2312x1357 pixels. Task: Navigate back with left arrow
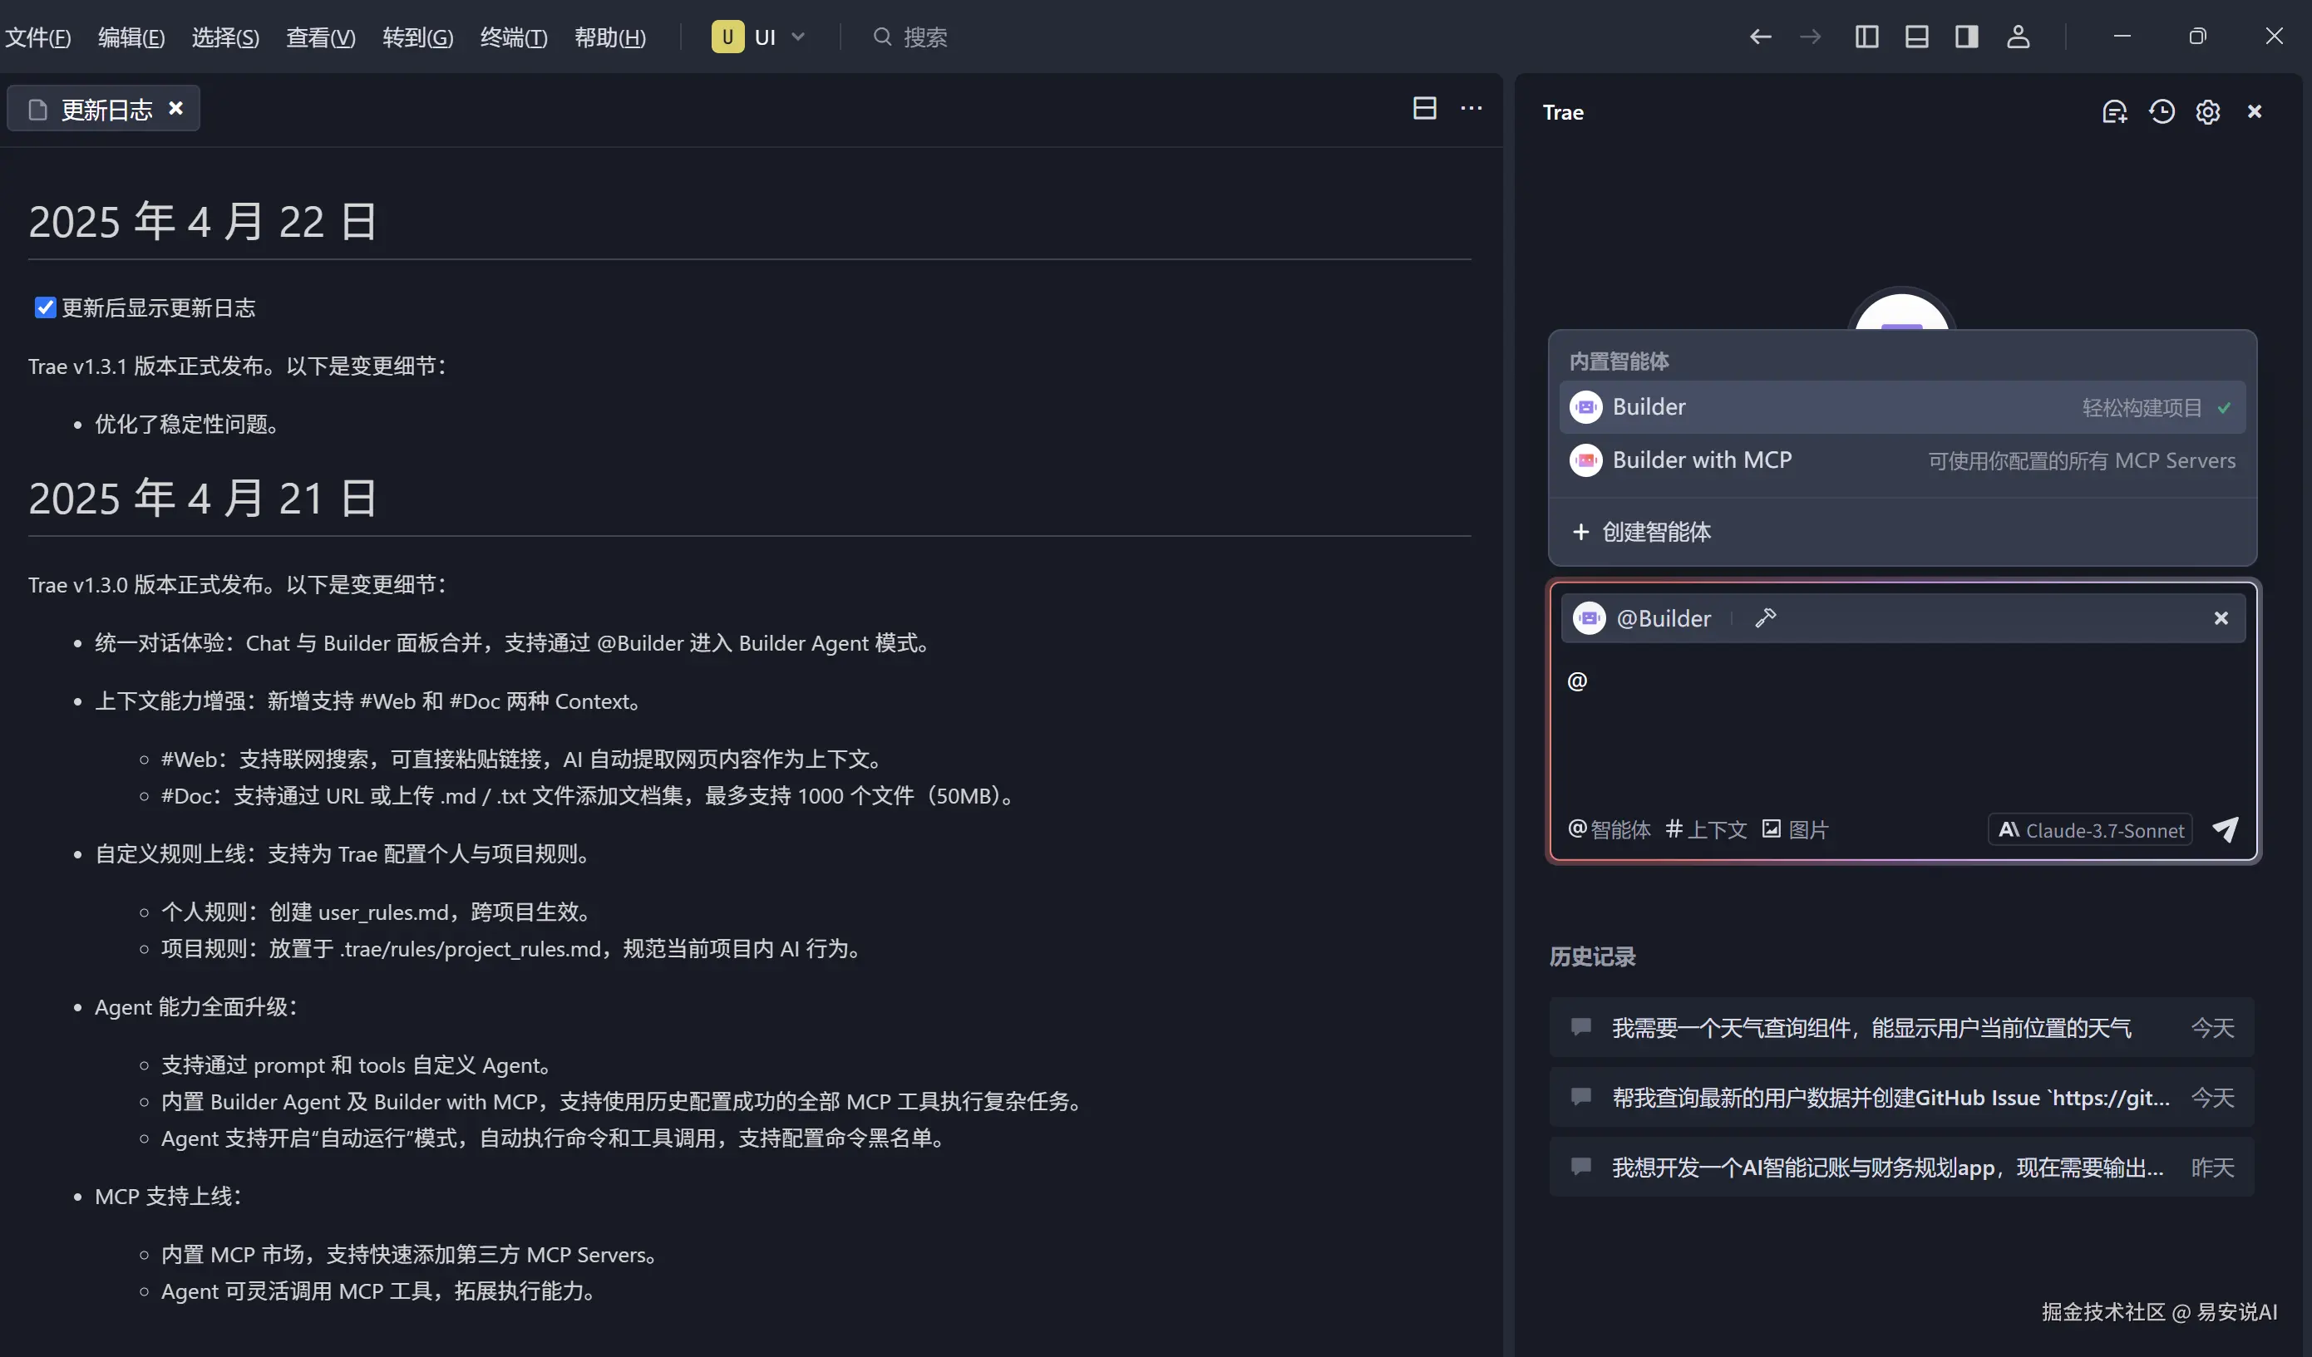1760,37
